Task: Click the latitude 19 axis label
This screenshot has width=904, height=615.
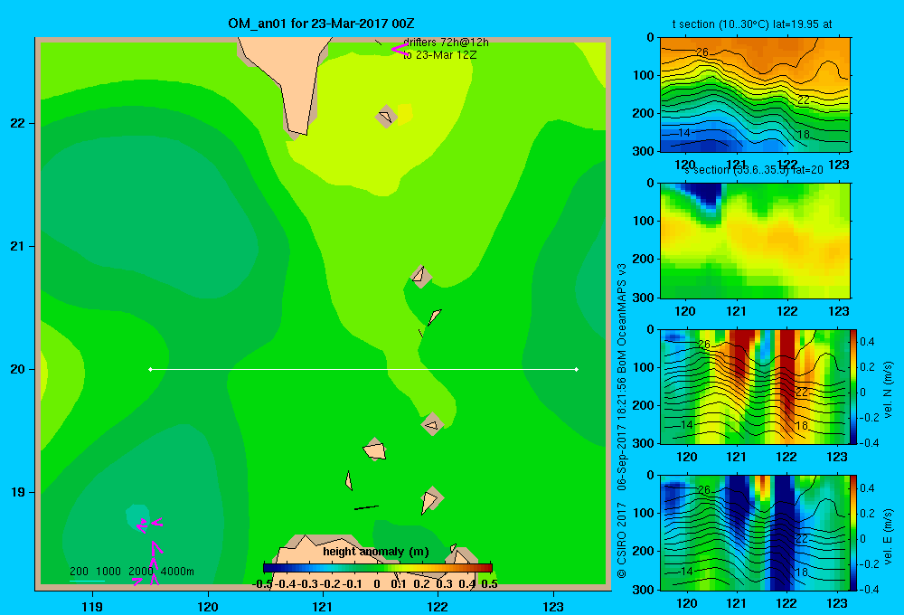Action: point(18,492)
